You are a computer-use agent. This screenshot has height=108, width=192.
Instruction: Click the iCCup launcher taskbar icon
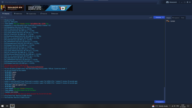12,106
